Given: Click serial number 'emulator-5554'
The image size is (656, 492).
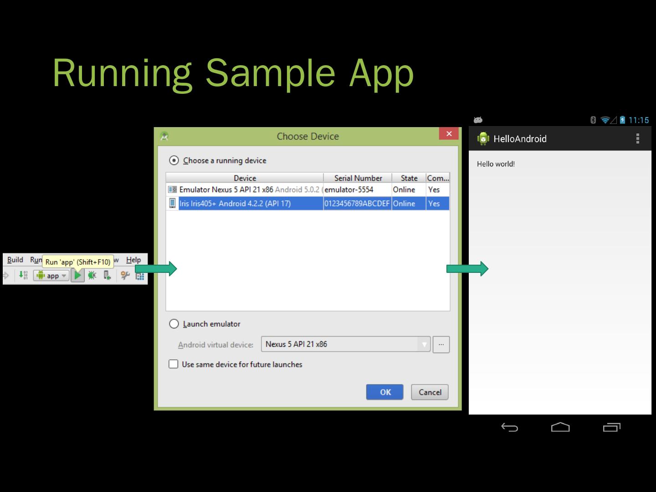Looking at the screenshot, I should click(x=349, y=190).
